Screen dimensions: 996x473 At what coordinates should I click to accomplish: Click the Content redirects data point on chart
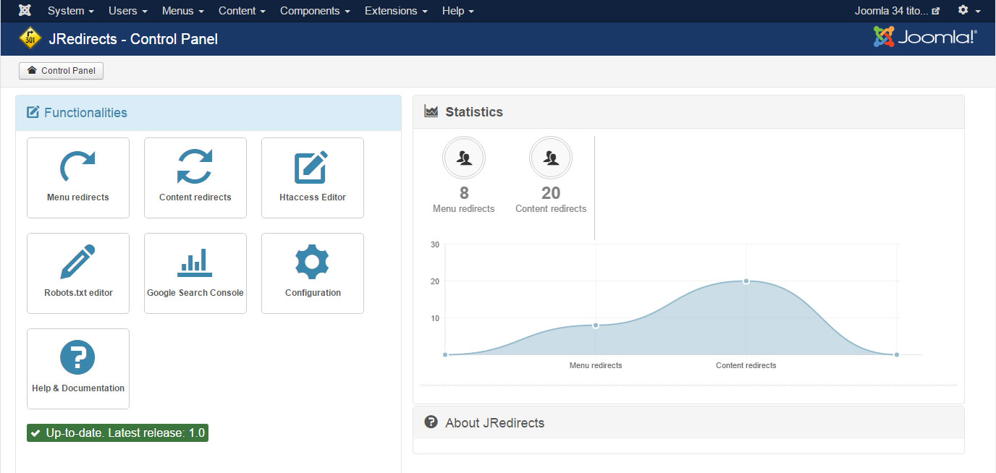746,281
